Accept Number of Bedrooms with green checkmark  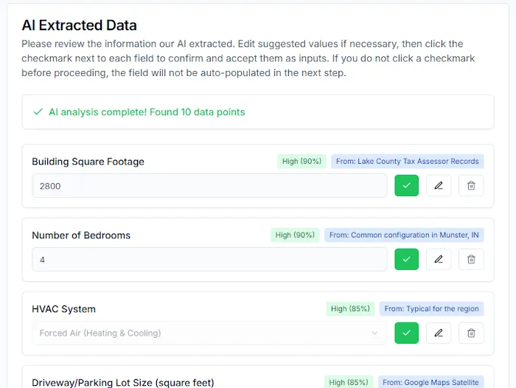click(x=406, y=259)
